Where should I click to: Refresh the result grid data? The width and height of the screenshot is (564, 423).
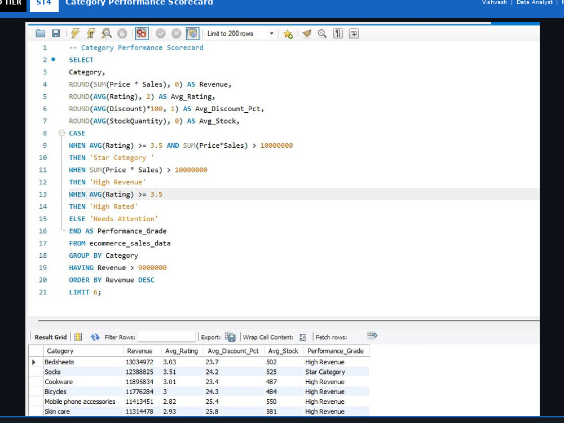pyautogui.click(x=95, y=337)
